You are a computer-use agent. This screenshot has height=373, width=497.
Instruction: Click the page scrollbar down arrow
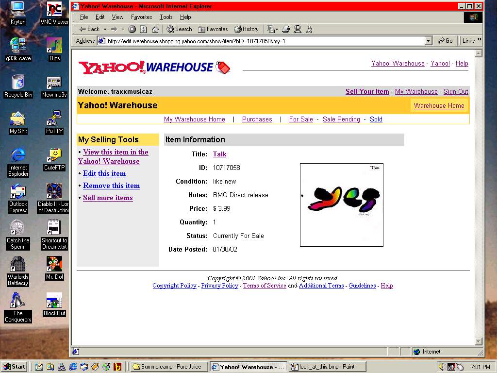(x=479, y=341)
